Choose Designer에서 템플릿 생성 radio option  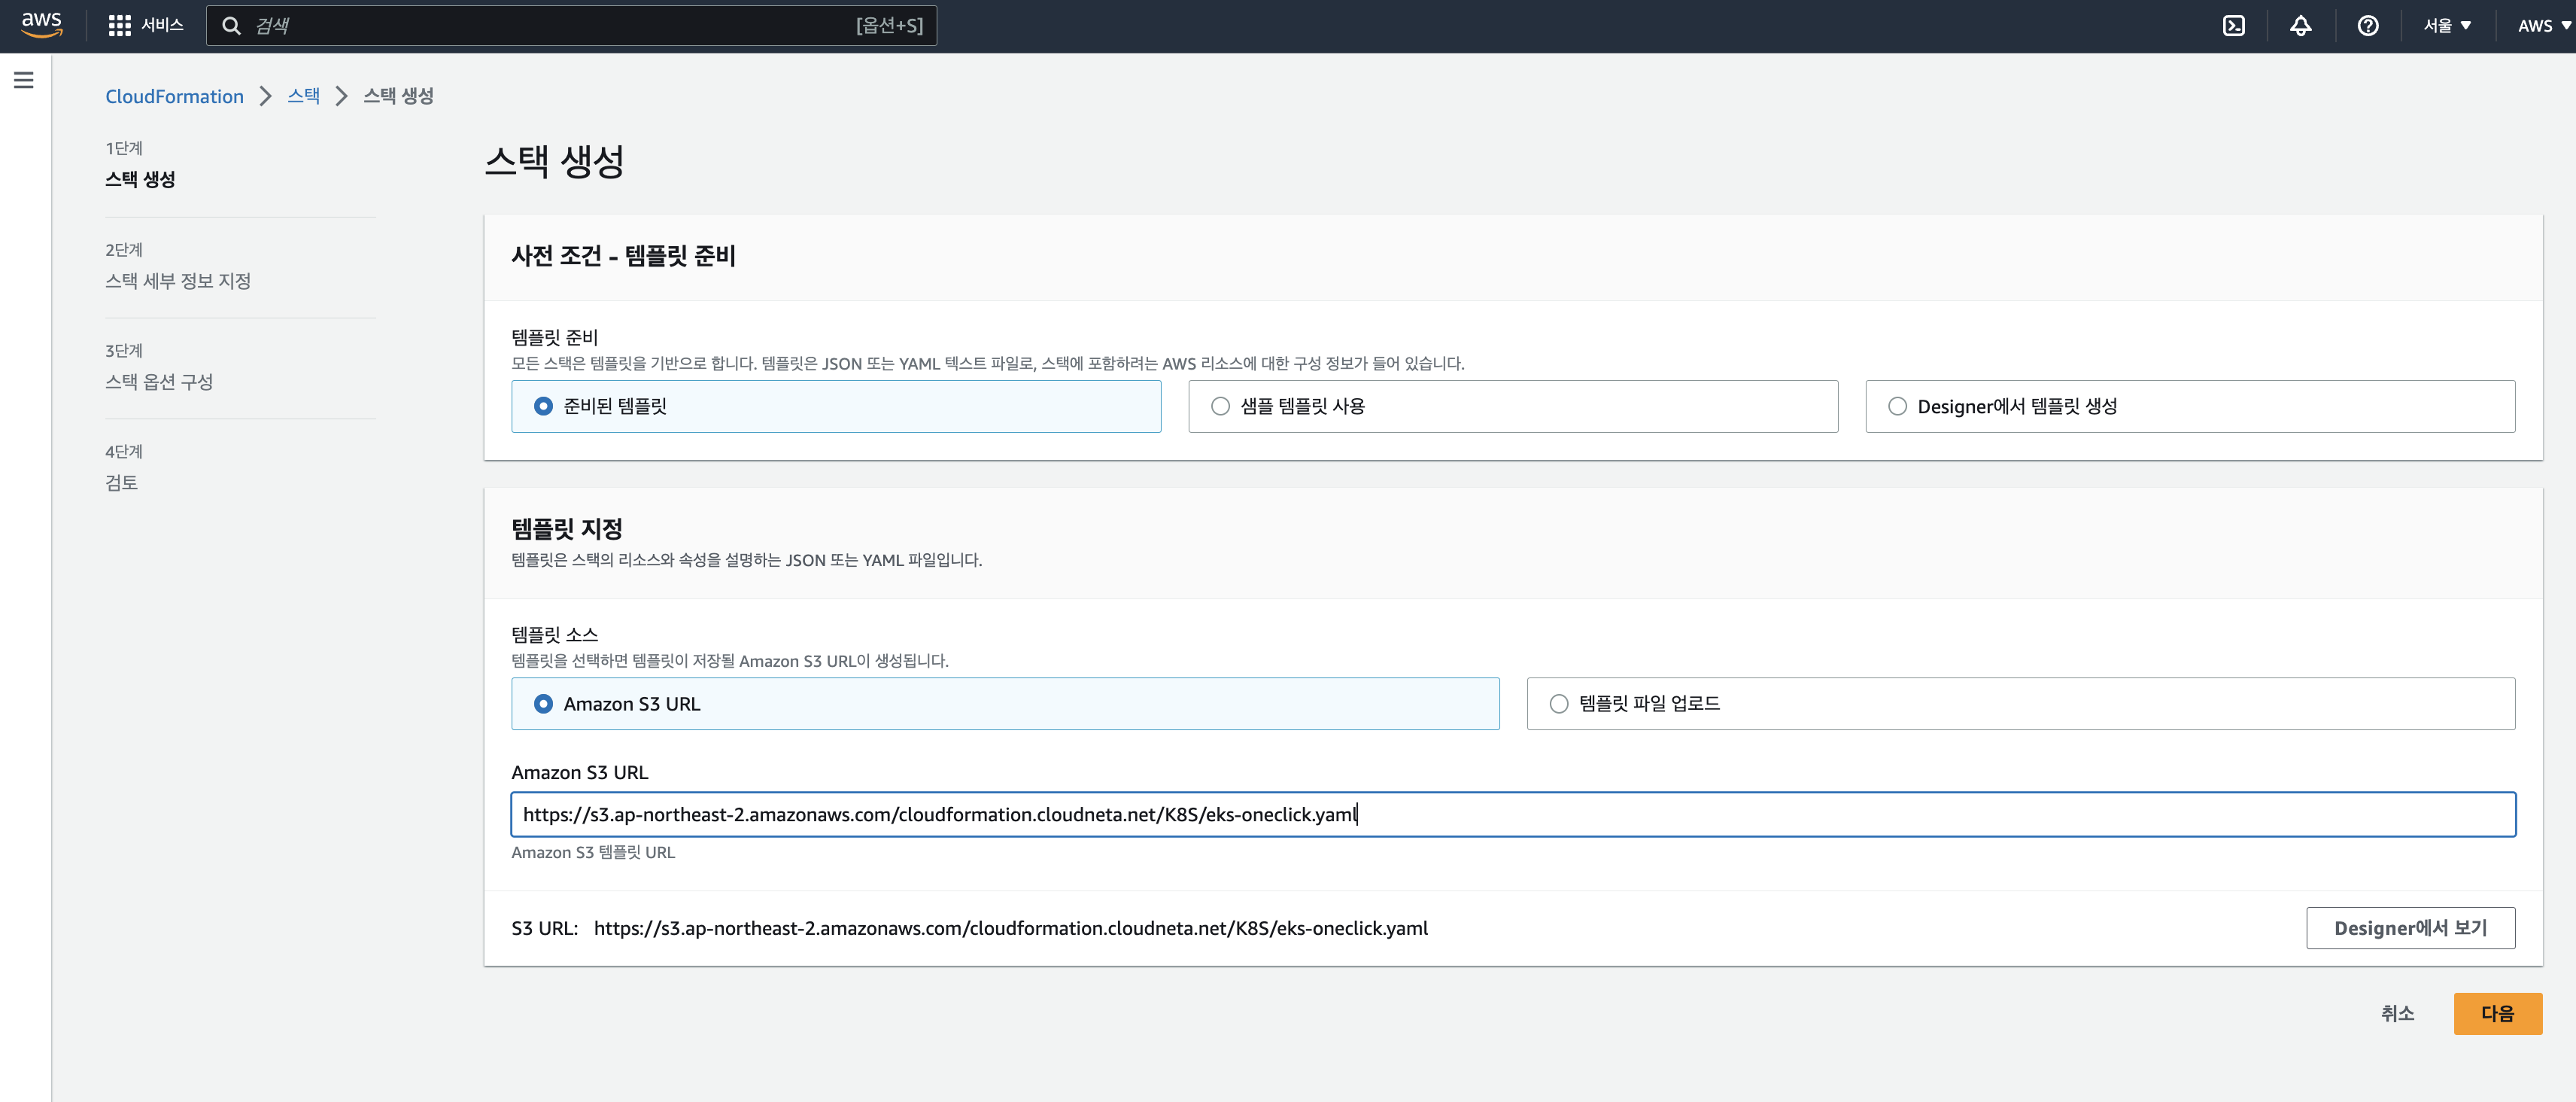1897,406
